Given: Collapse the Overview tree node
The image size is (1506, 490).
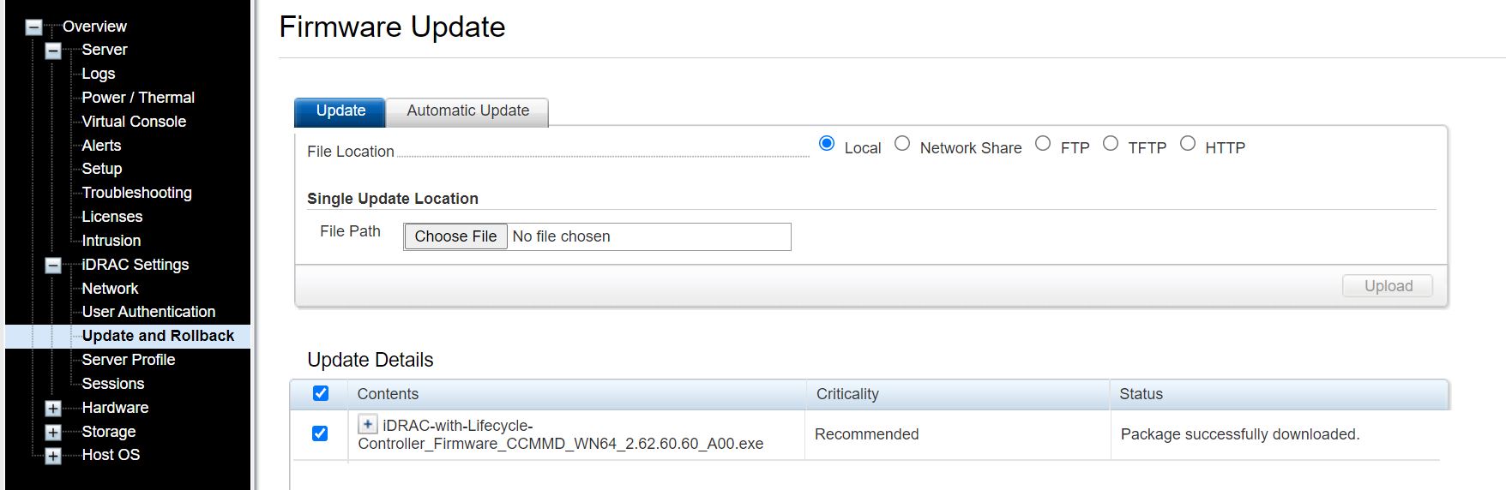Looking at the screenshot, I should click(x=33, y=27).
